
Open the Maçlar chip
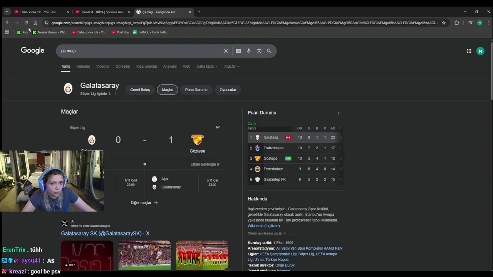click(168, 90)
